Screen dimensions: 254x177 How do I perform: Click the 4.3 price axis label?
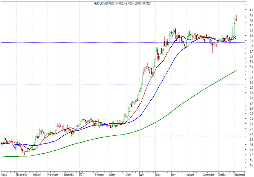click(x=251, y=20)
